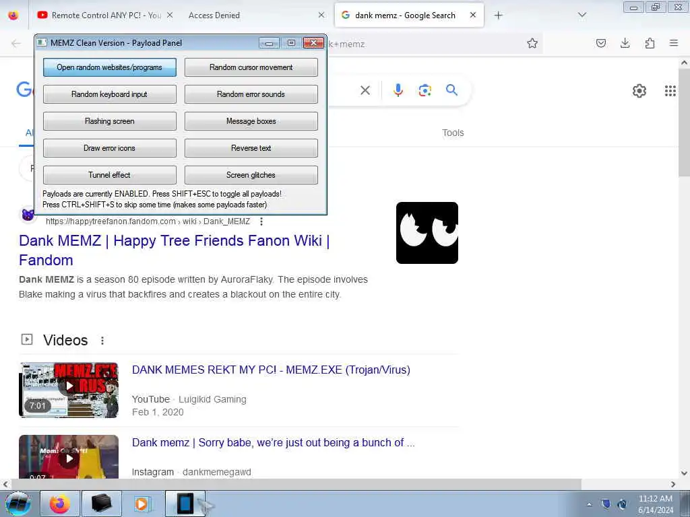Toggle Random cursor movement payload

251,67
